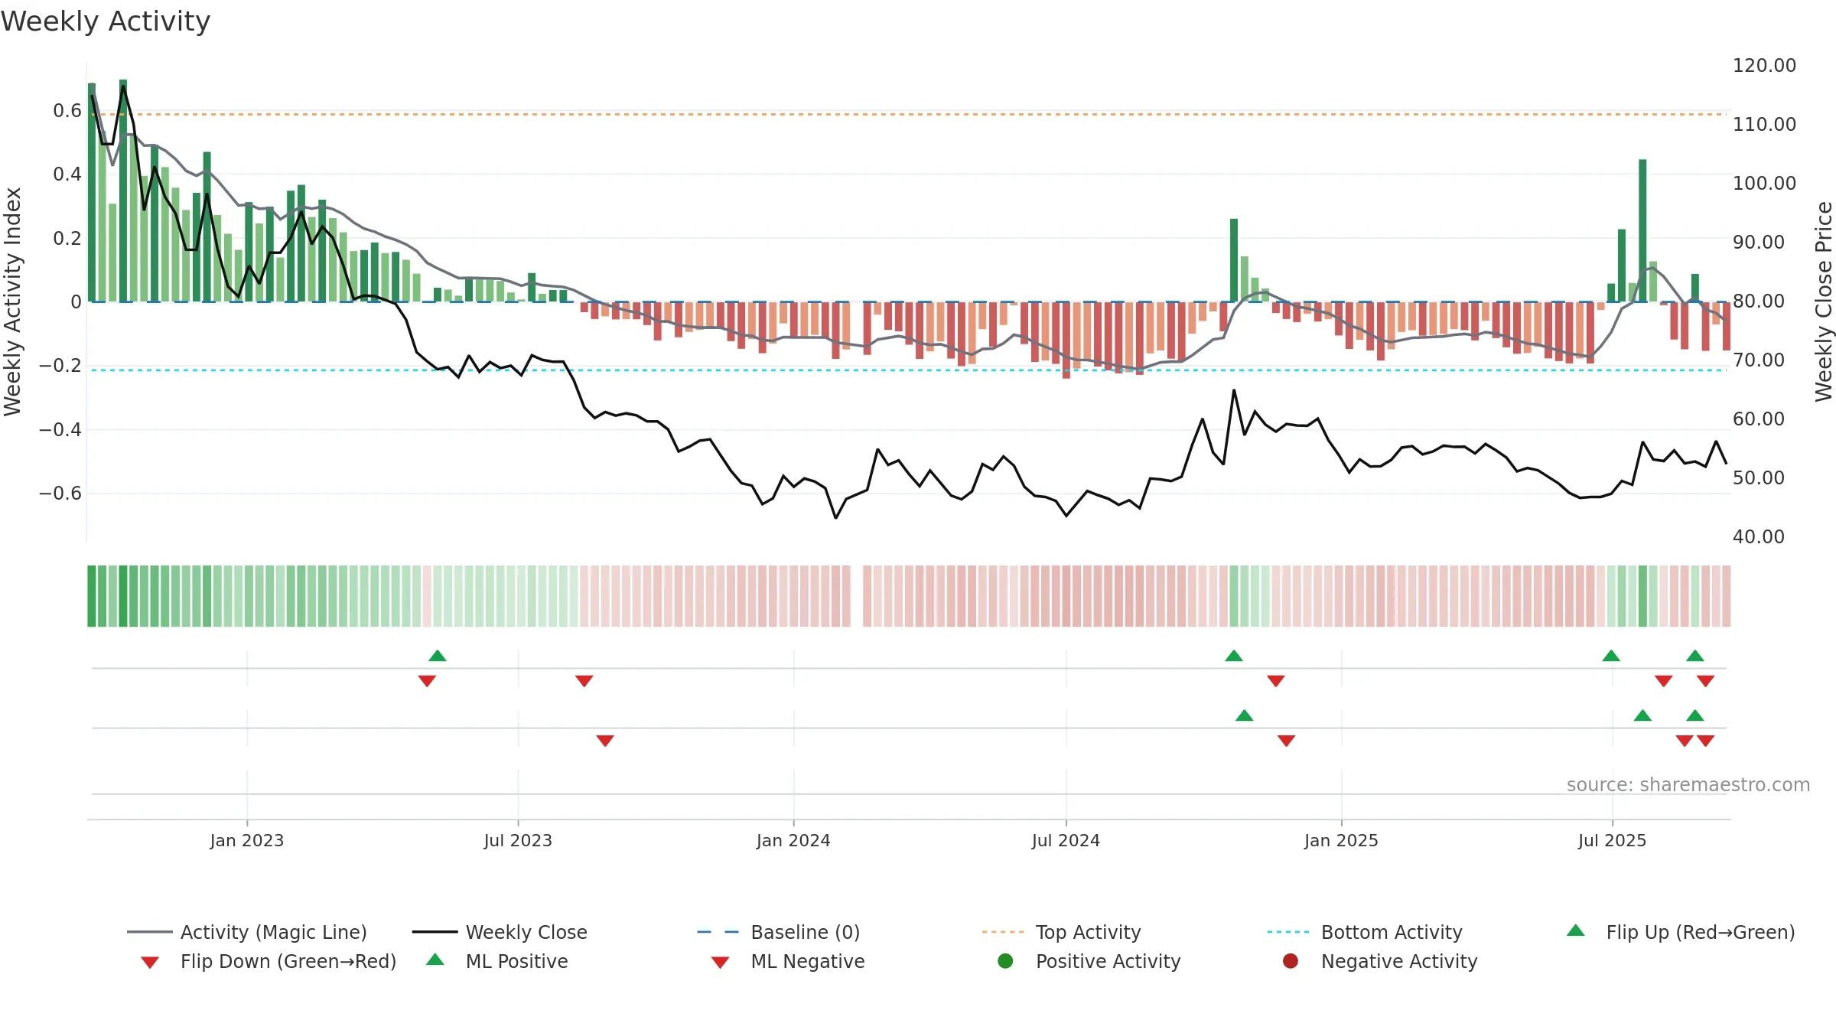Select the flip-down marker near August 2023
The image size is (1836, 1033).
(584, 681)
